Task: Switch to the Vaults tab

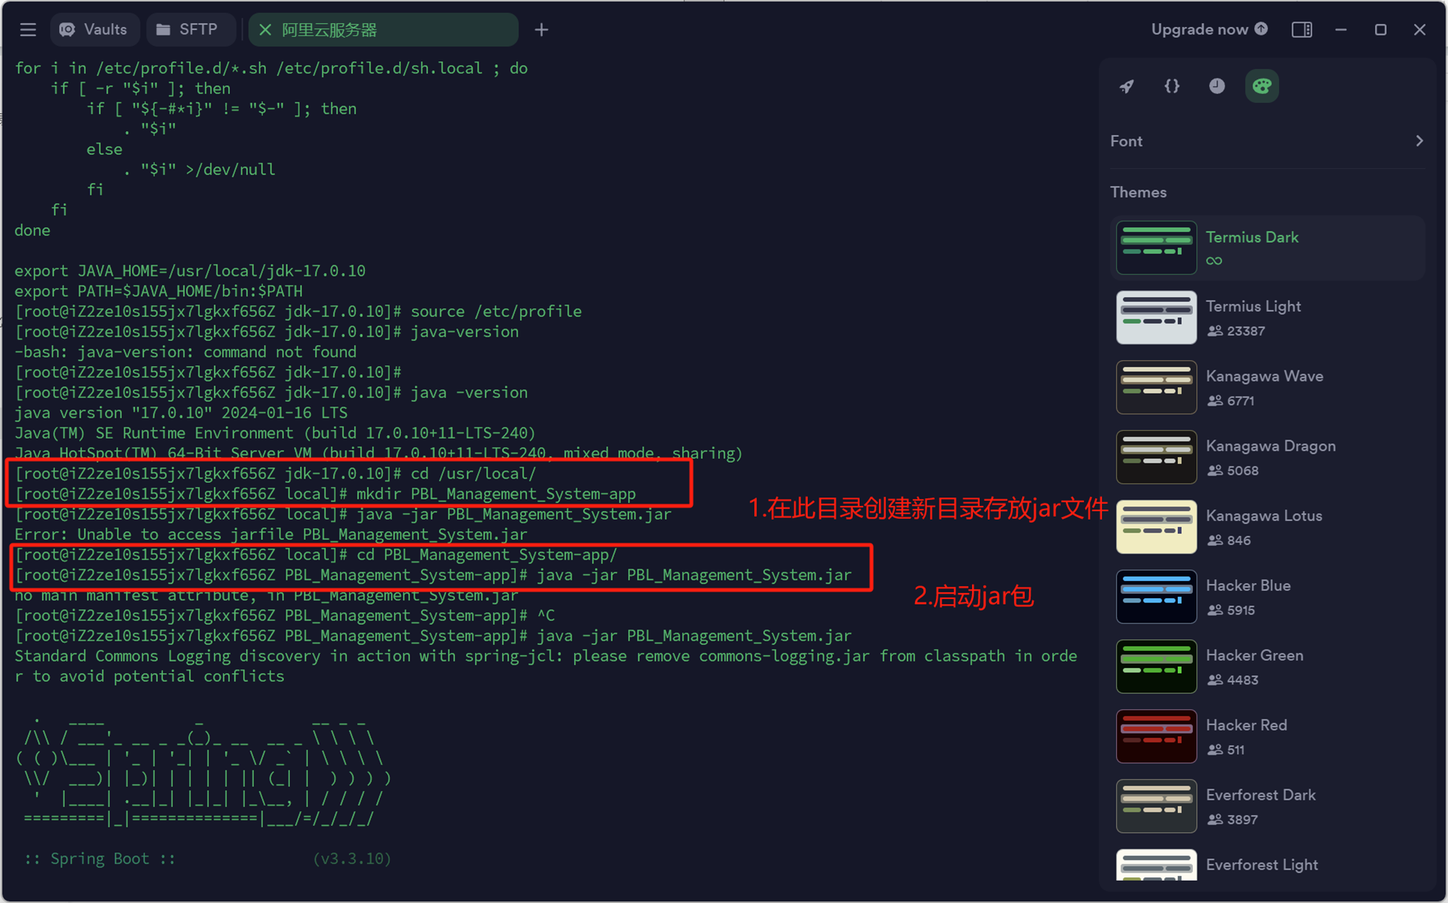Action: (x=94, y=30)
